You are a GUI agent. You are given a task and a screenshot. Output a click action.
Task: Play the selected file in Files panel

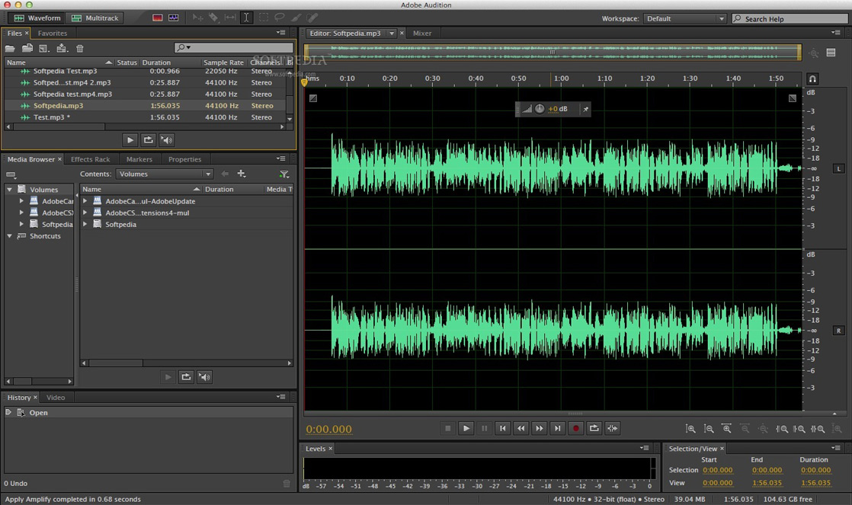pyautogui.click(x=130, y=139)
